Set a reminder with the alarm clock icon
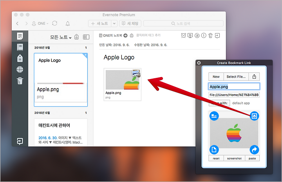This screenshot has width=282, height=182. [183, 36]
